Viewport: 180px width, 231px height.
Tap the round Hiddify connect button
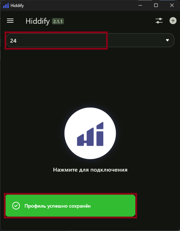tap(90, 133)
